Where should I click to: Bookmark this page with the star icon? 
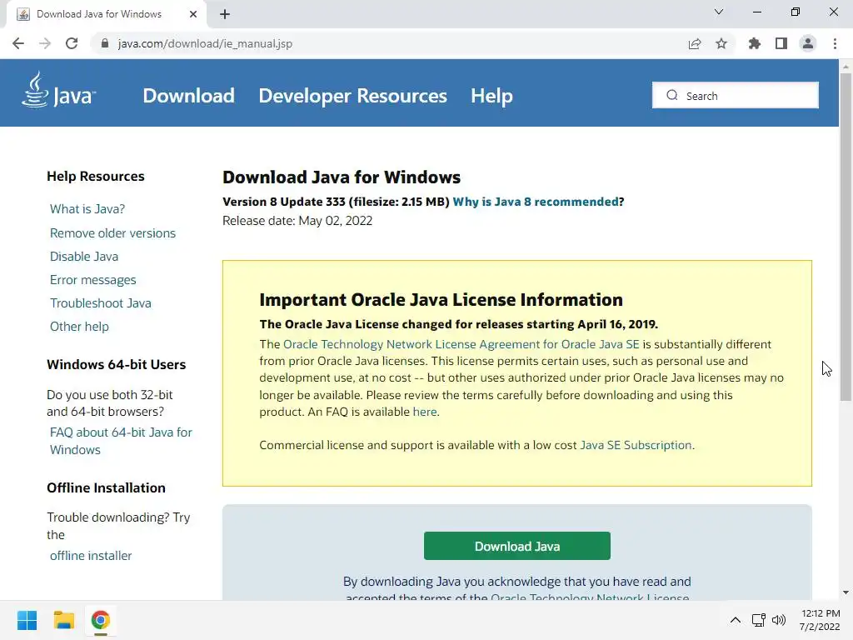coord(721,43)
